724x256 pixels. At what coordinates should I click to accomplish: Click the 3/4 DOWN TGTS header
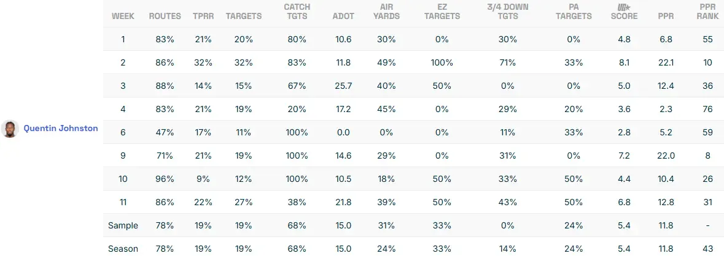click(507, 12)
